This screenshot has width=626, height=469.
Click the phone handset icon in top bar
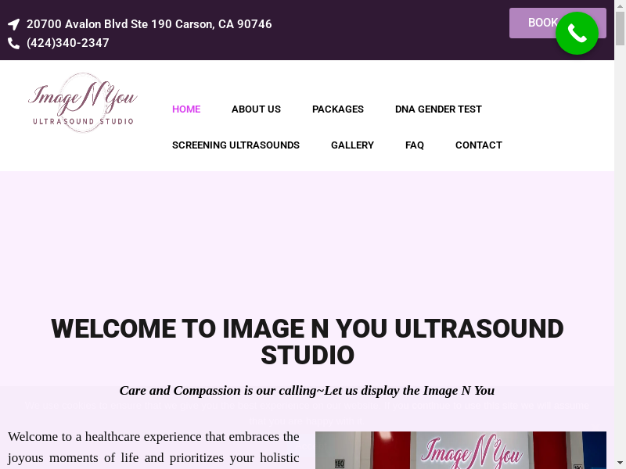13,44
